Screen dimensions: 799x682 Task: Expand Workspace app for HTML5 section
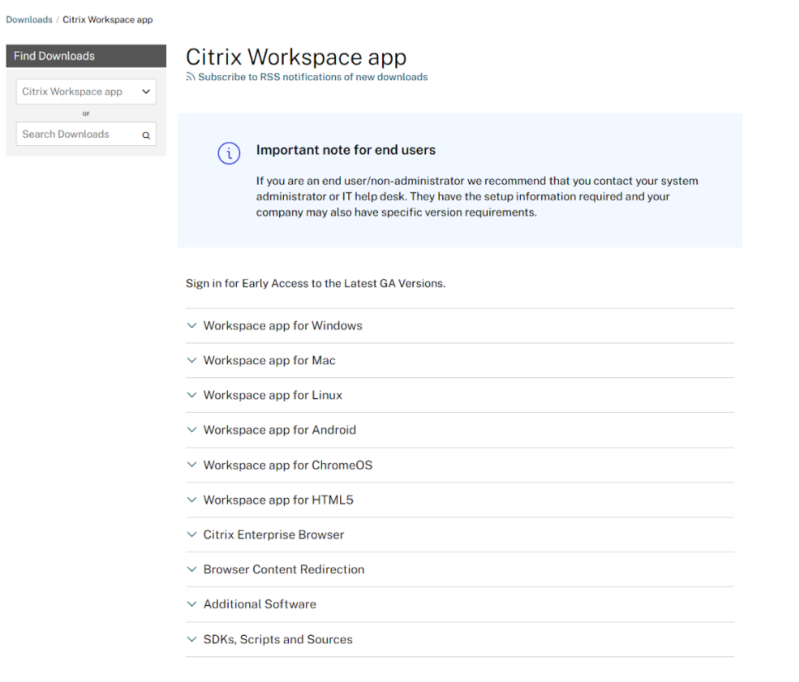[278, 500]
